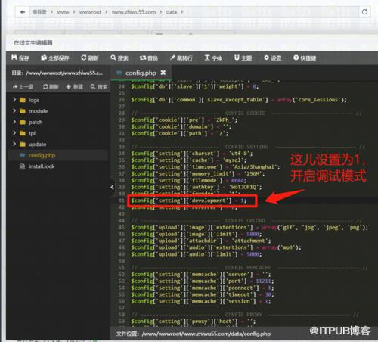Viewport: 378px width, 342px height.
Task: Select the module folder in tree
Action: point(38,111)
